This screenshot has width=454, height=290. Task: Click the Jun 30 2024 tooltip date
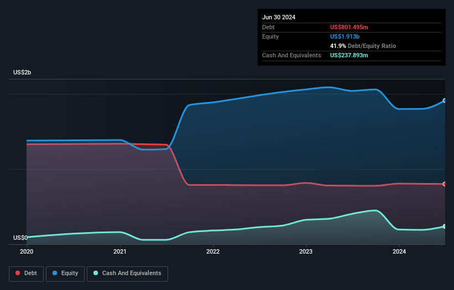click(279, 17)
